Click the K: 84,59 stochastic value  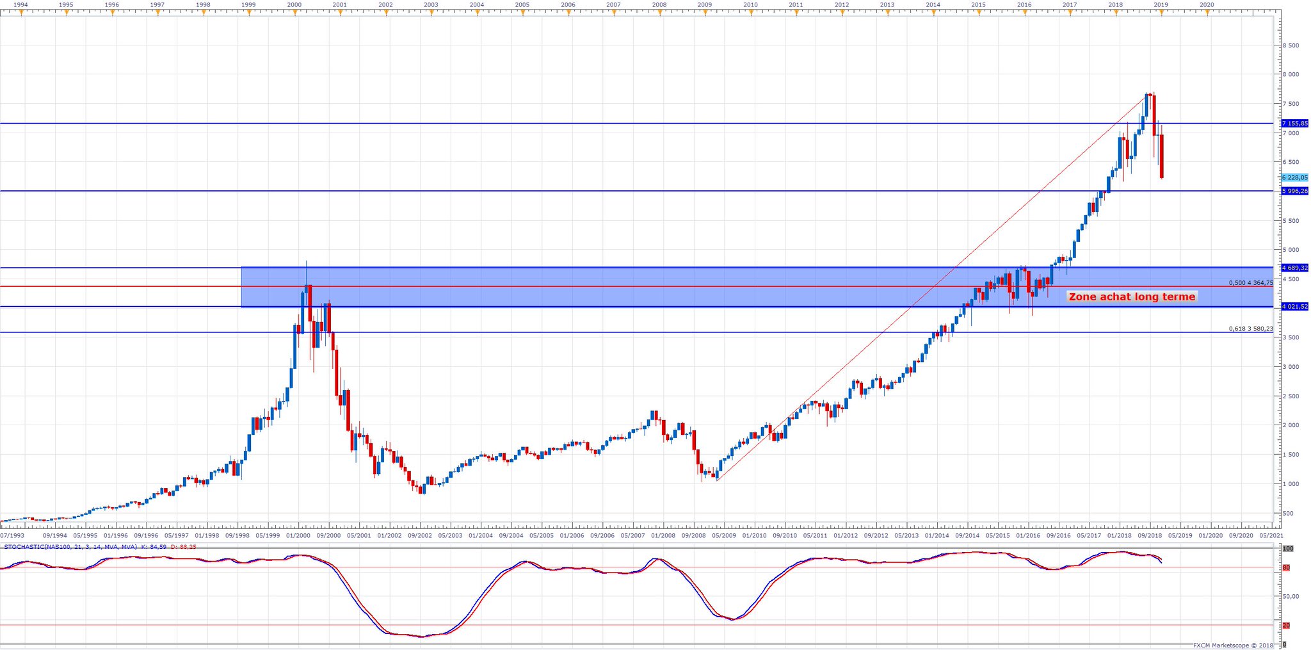click(x=154, y=547)
